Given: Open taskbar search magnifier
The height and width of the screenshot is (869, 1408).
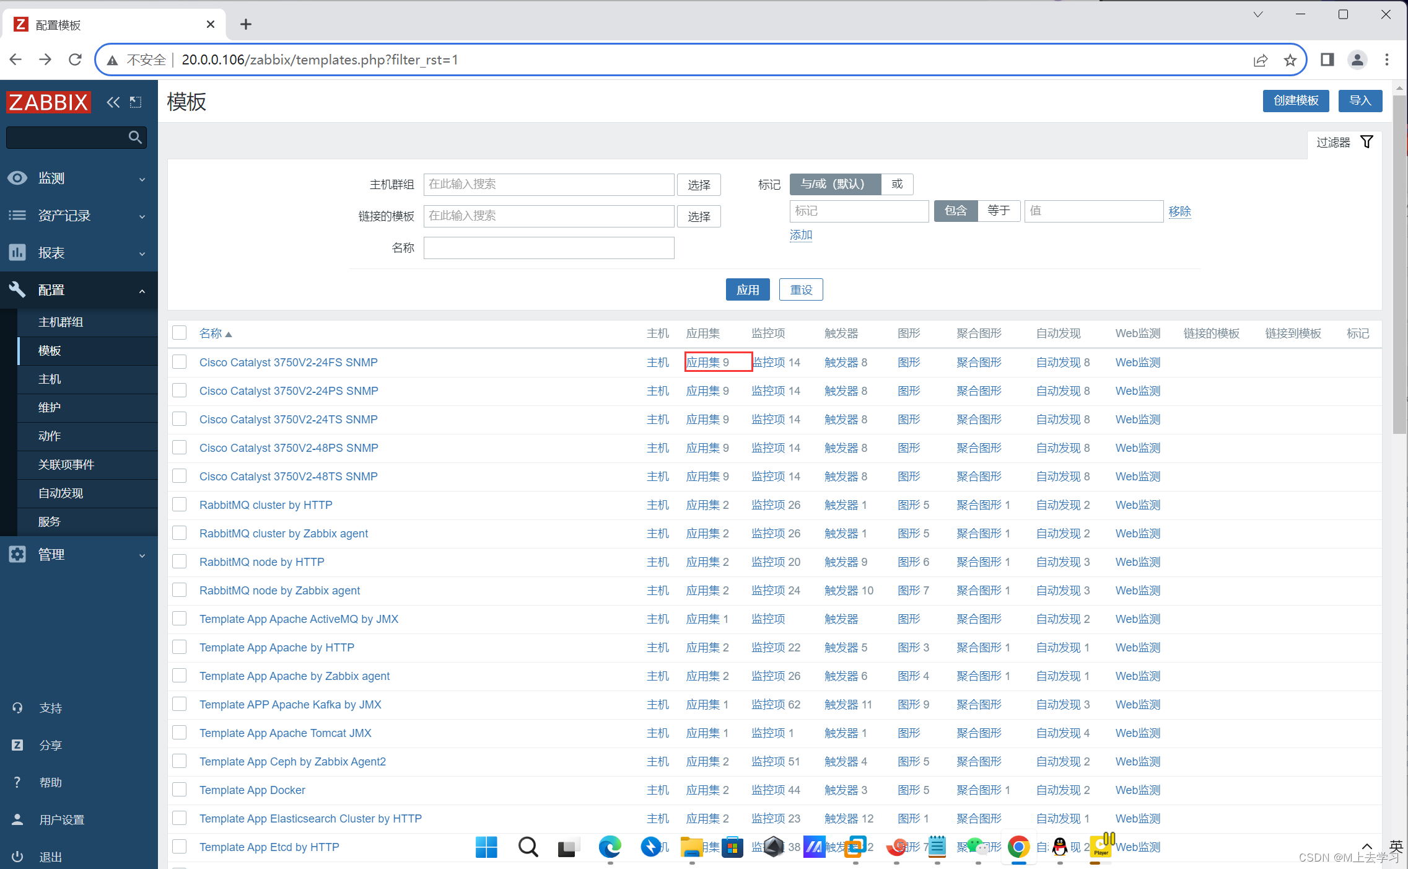Looking at the screenshot, I should coord(528,847).
